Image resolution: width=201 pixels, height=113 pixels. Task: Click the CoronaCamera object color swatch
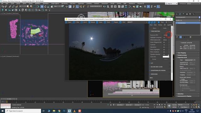[199, 17]
